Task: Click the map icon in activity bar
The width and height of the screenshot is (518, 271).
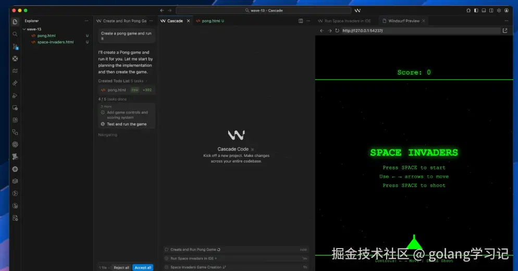Action: (15, 71)
